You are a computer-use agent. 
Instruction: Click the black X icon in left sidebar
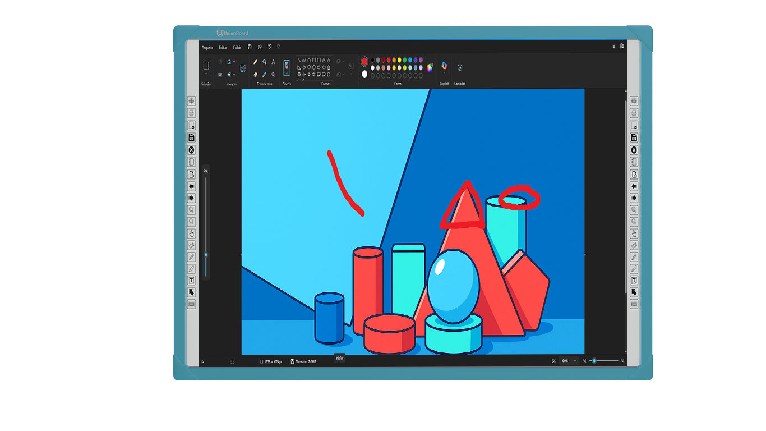click(x=191, y=150)
